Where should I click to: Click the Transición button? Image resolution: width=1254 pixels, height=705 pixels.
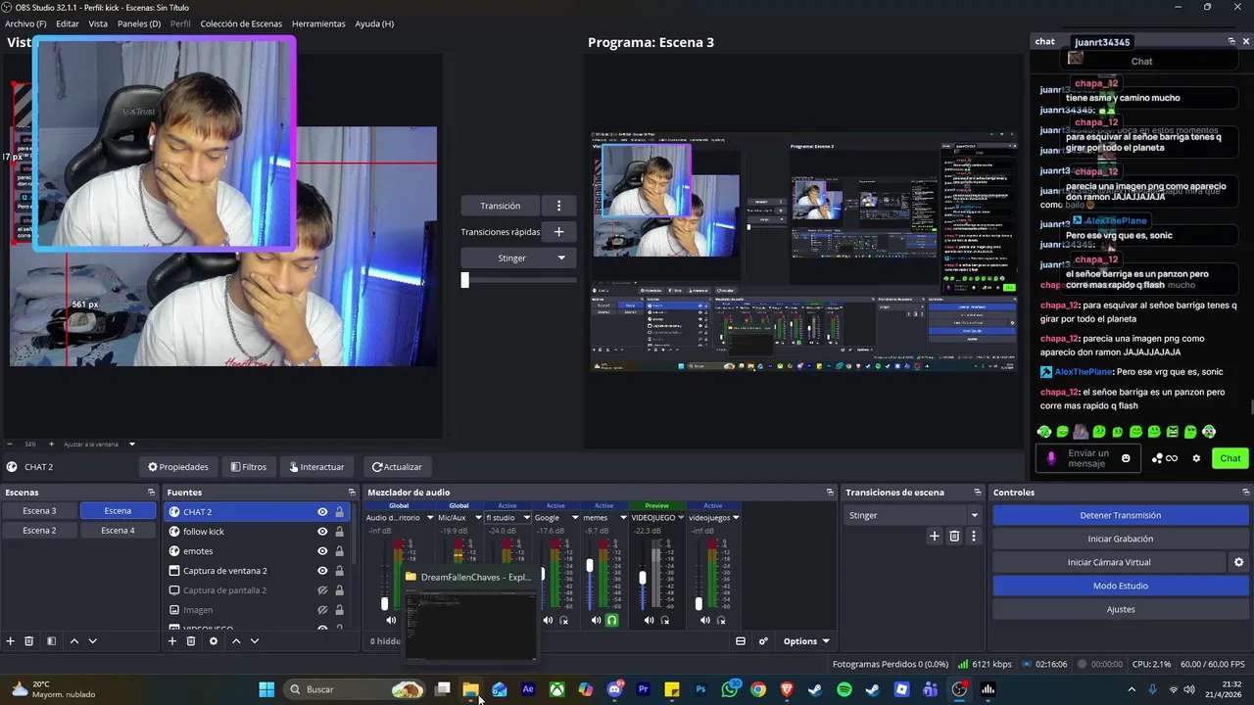point(501,206)
